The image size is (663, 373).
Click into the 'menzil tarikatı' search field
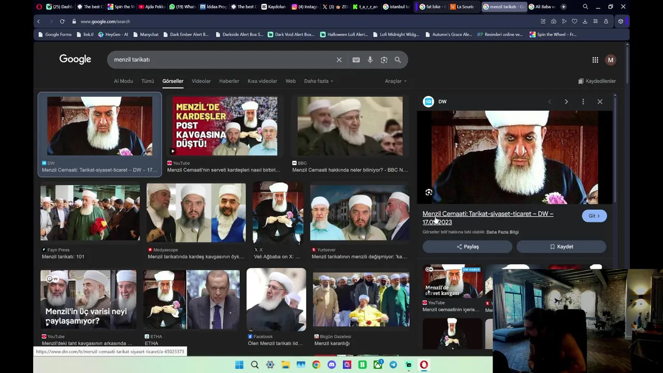tap(223, 60)
